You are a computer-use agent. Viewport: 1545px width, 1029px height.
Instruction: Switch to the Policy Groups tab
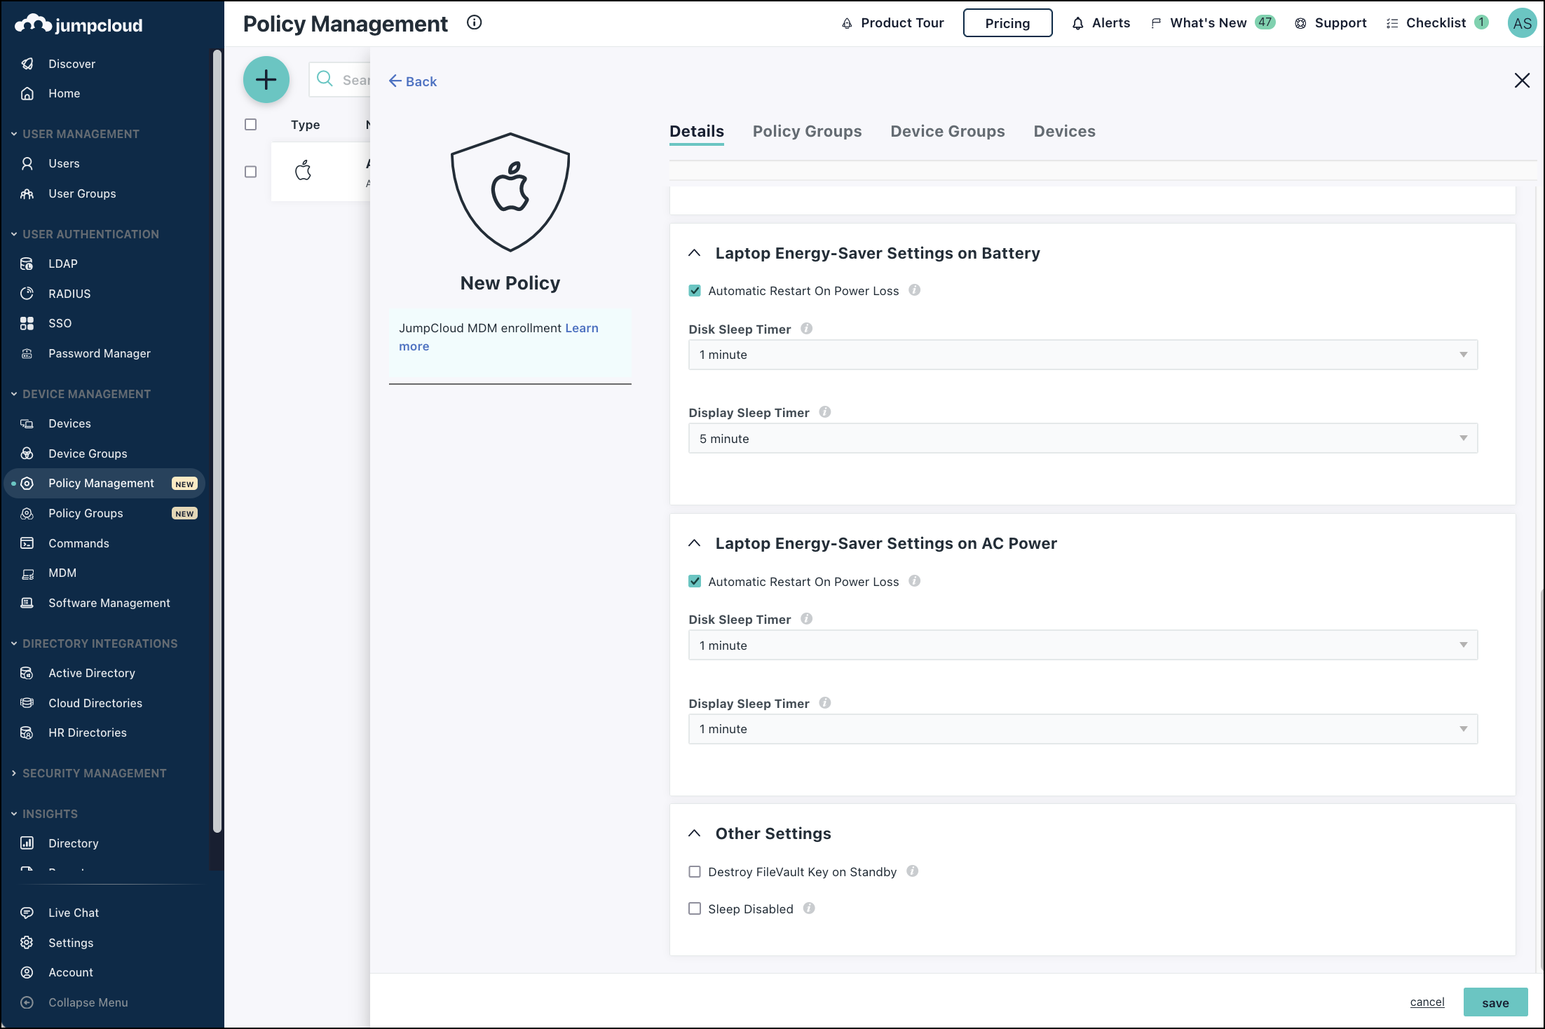coord(807,131)
